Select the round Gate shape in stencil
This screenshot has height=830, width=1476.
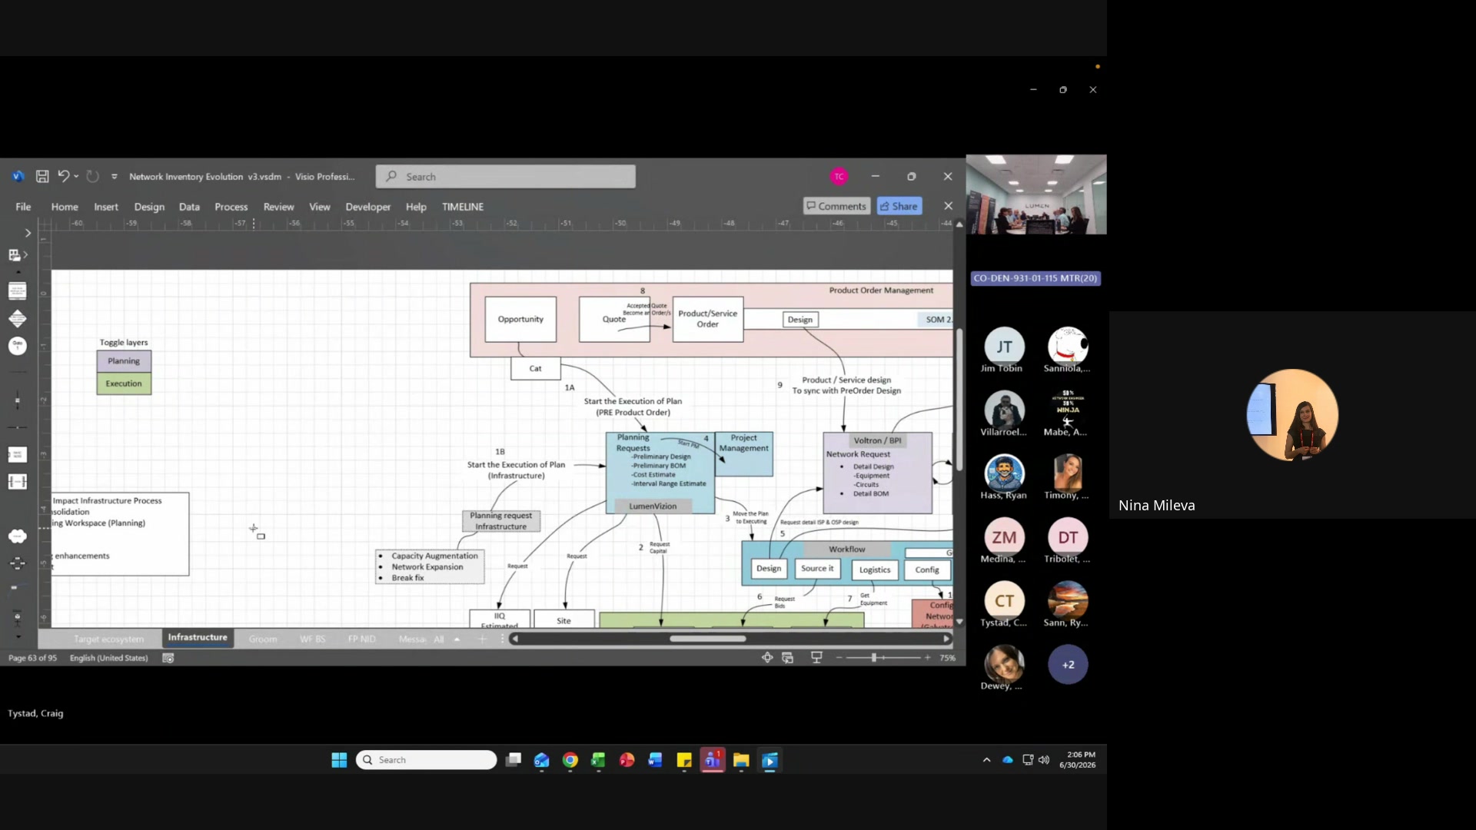pos(17,346)
